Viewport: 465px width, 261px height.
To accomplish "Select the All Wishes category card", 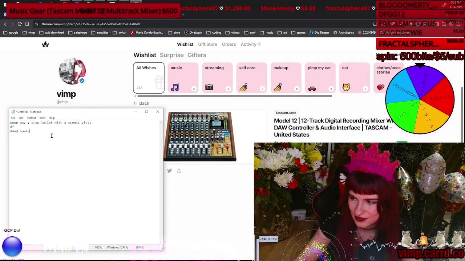I will (x=149, y=78).
